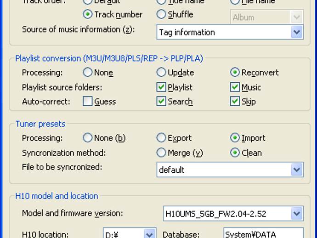The width and height of the screenshot is (317, 238).
Task: Click 'H10 model and location' group title
Action: pos(57,196)
